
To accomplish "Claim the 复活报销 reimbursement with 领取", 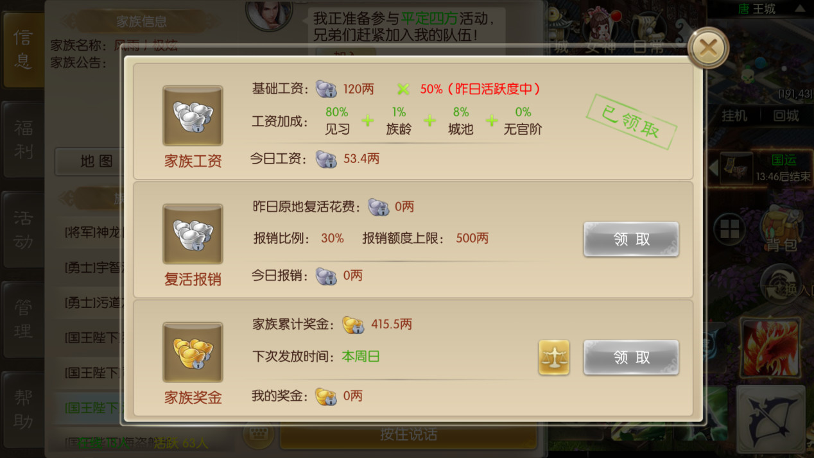I will click(631, 239).
